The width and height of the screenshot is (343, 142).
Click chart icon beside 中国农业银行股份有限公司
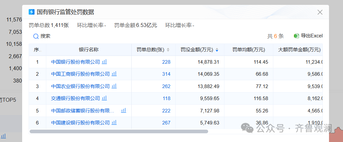point(114,86)
